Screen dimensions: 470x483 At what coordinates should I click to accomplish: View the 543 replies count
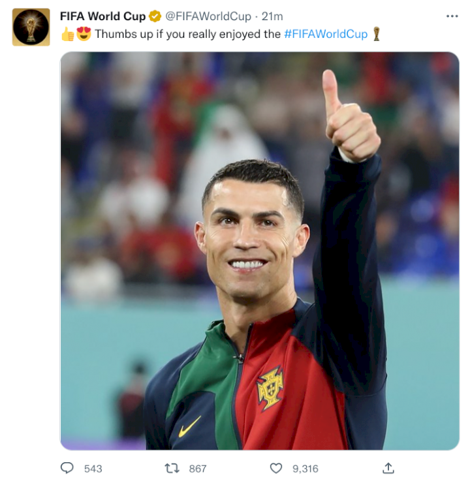tap(93, 469)
